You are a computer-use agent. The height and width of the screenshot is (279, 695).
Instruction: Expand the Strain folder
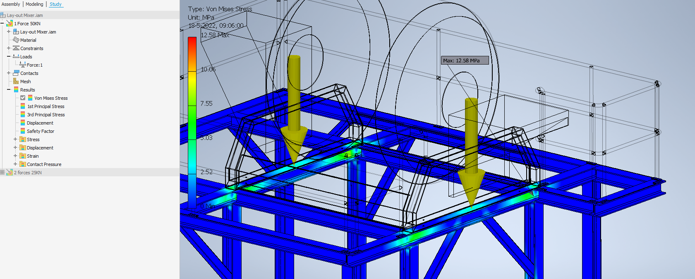point(15,156)
